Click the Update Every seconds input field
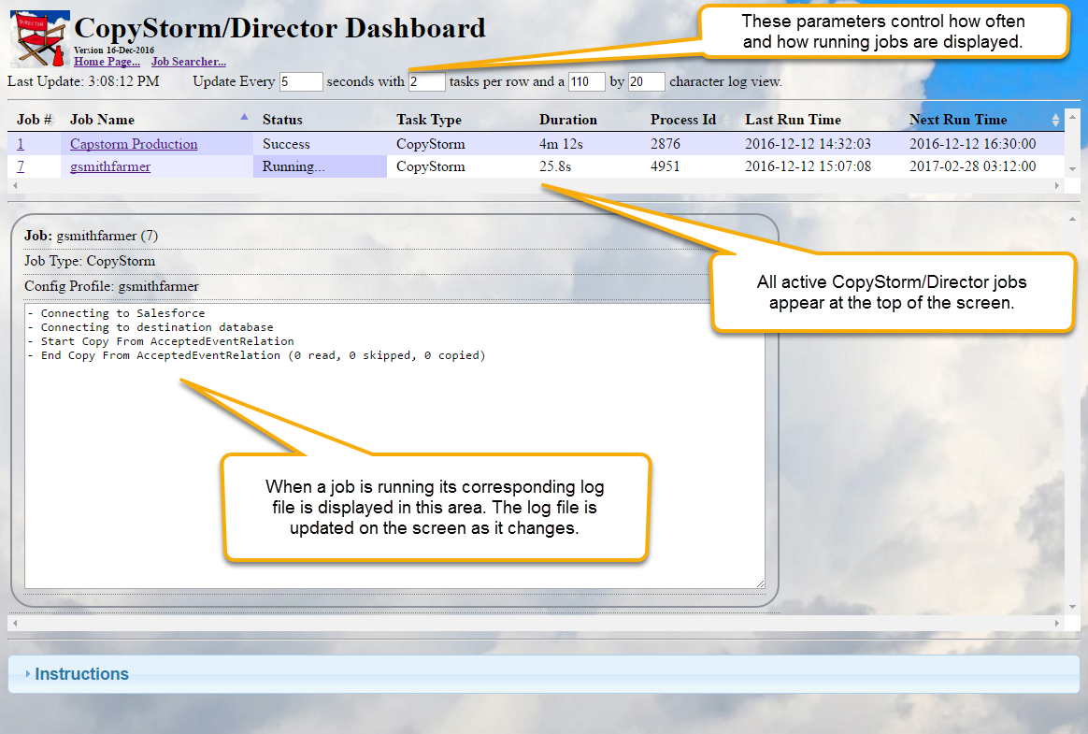 point(300,82)
